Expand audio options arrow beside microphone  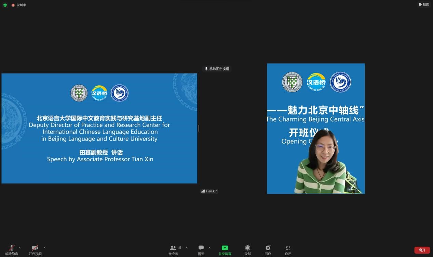(x=20, y=248)
